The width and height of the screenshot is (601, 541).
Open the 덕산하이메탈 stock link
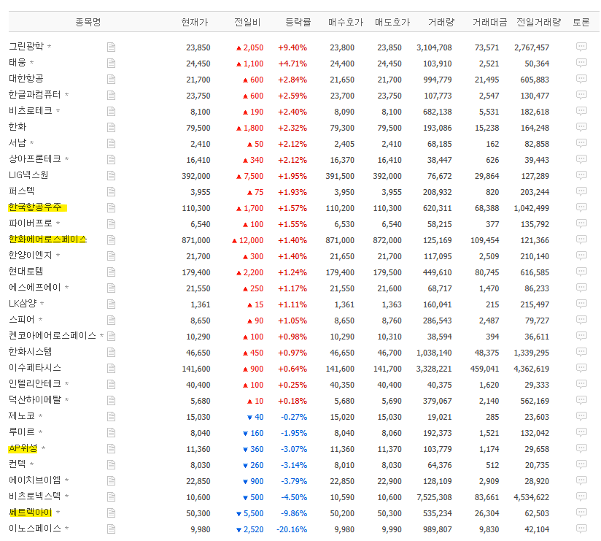coord(35,400)
